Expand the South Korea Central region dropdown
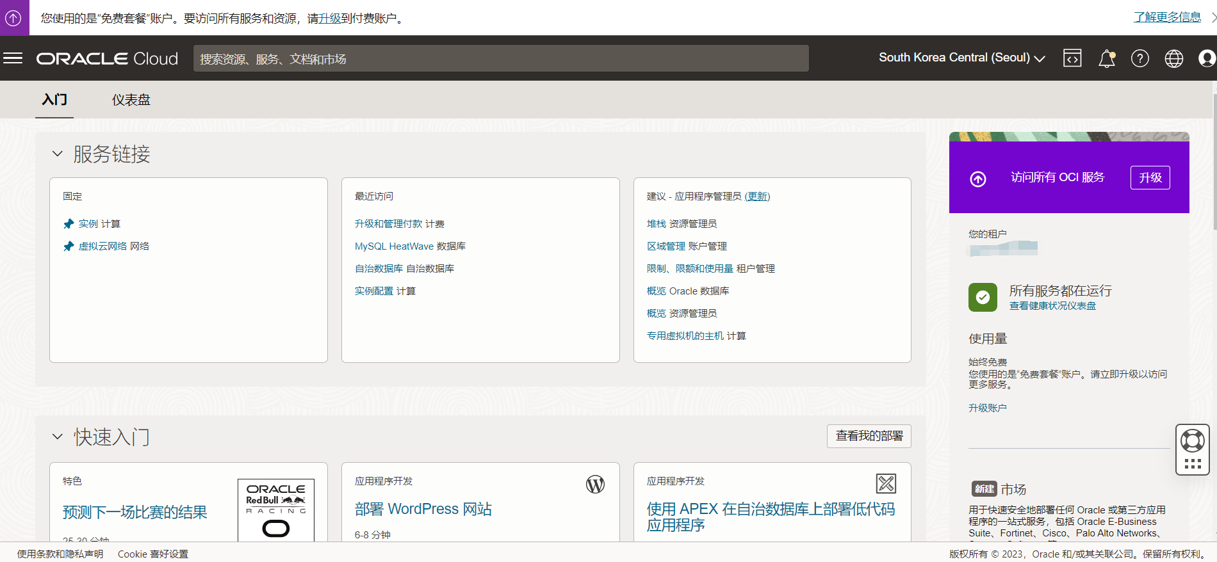Screen dimensions: 1217x562 pyautogui.click(x=962, y=58)
